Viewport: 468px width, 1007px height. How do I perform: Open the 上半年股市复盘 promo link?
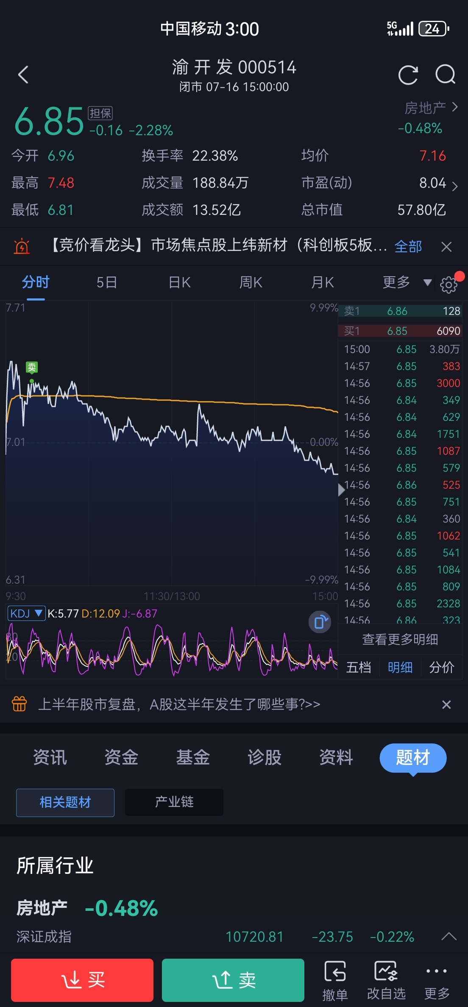179,704
